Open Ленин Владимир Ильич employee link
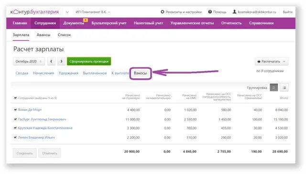This screenshot has width=306, height=174. [x=36, y=137]
